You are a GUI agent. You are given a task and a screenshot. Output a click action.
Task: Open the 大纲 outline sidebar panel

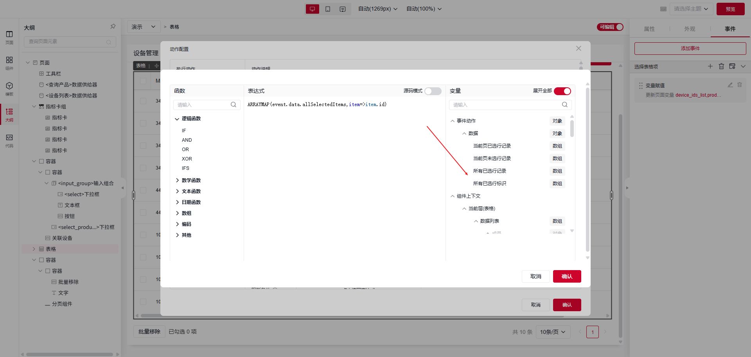[9, 114]
